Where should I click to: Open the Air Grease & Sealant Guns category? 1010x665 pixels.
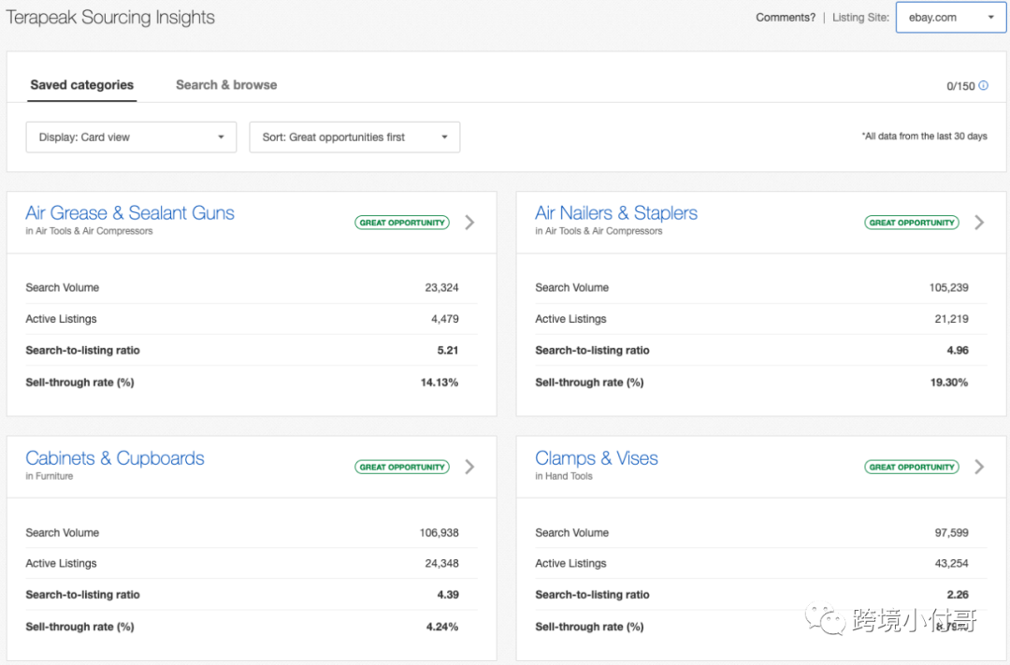tap(130, 213)
